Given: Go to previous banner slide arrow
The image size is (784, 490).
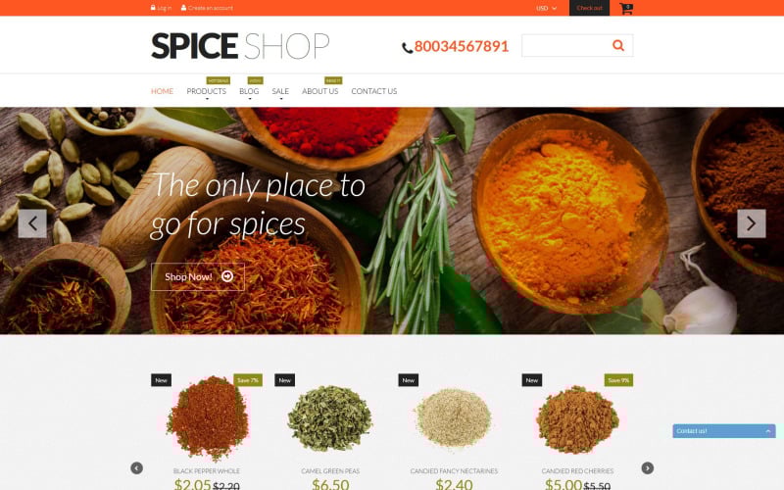Looking at the screenshot, I should click(x=32, y=223).
